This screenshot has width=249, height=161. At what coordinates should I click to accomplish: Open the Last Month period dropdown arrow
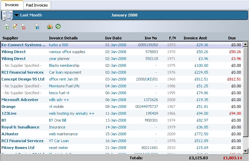pos(16,15)
